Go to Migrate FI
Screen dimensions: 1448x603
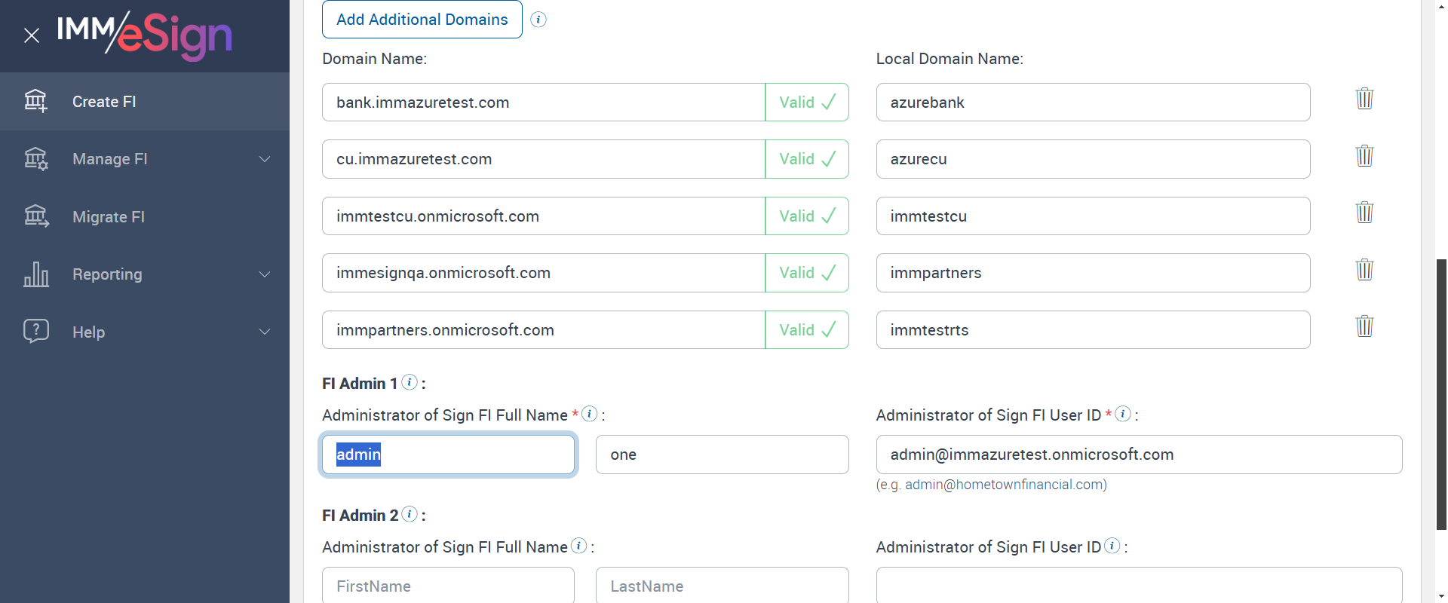pyautogui.click(x=108, y=217)
